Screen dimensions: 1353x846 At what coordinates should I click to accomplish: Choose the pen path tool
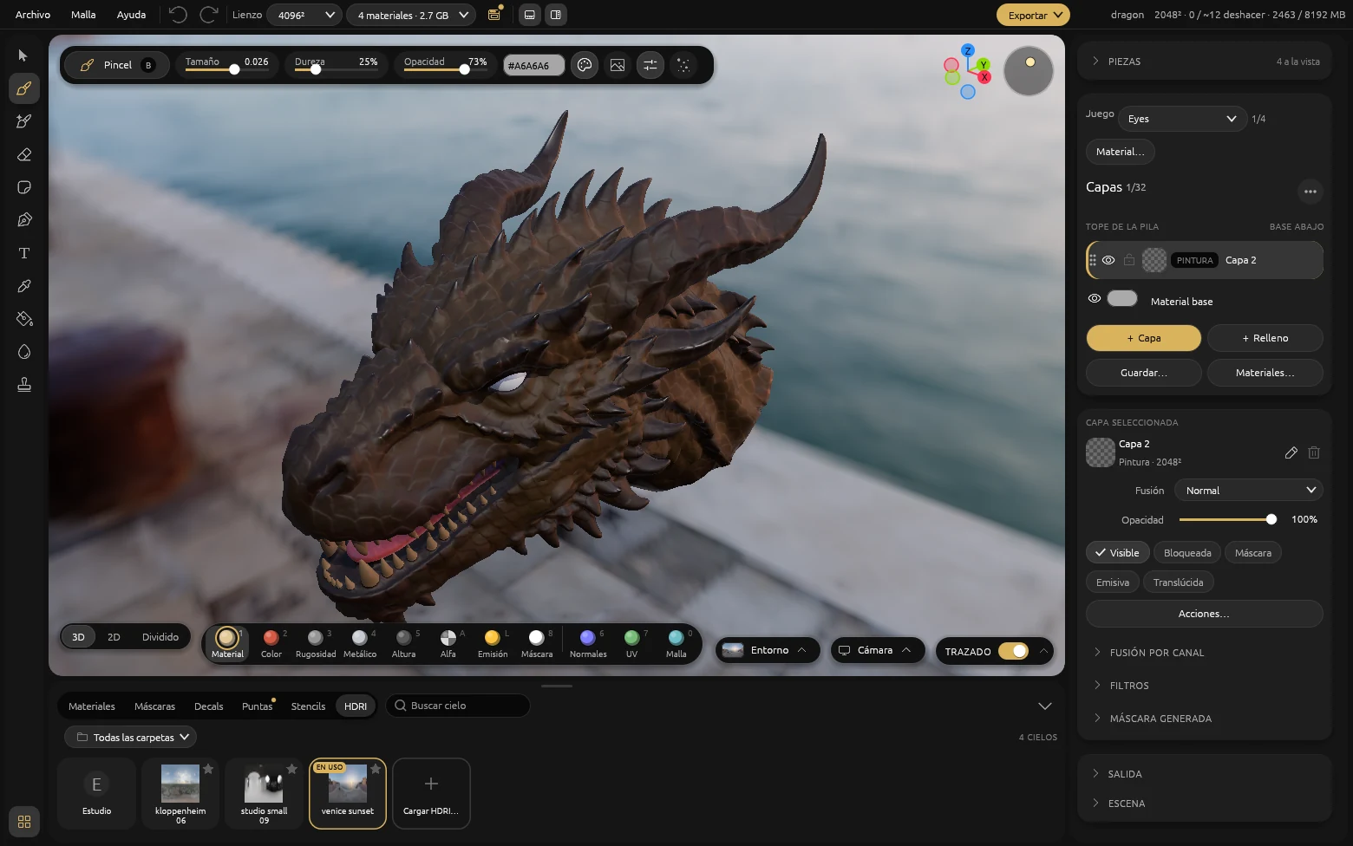click(23, 220)
